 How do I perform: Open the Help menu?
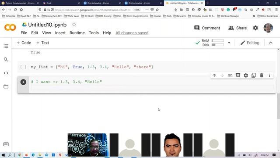[107, 33]
